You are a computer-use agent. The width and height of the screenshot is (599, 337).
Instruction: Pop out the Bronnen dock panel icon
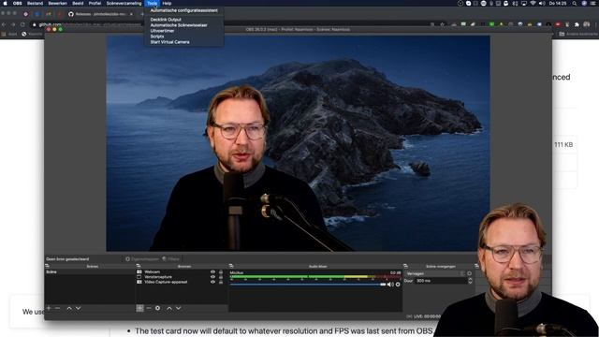tap(139, 266)
